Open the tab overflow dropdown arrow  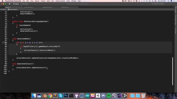(173, 7)
